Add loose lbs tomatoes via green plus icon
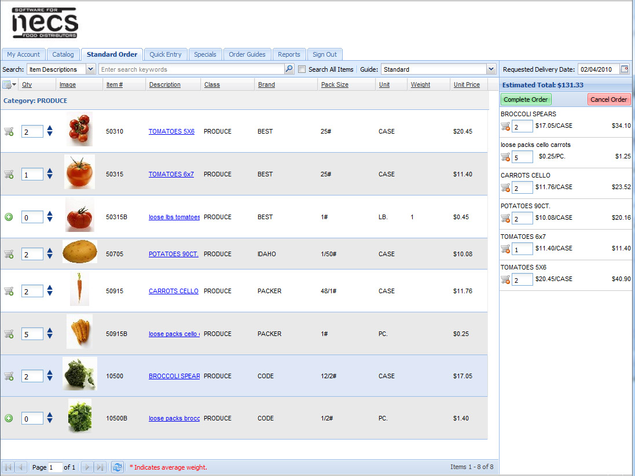 9,217
